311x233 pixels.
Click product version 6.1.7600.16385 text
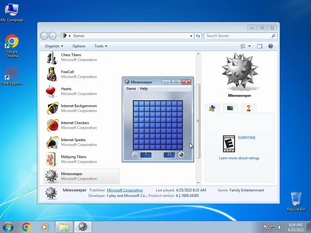pos(187,196)
